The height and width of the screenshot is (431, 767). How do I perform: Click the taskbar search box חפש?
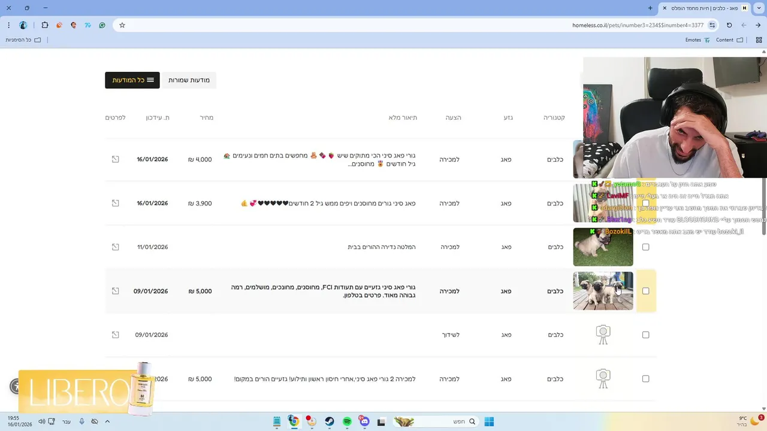pyautogui.click(x=435, y=421)
